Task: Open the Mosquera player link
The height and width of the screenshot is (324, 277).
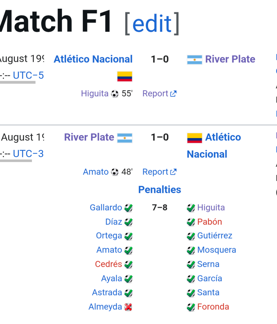Action: click(x=217, y=250)
